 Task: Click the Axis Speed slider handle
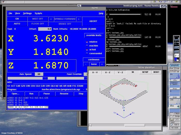(x=45, y=78)
